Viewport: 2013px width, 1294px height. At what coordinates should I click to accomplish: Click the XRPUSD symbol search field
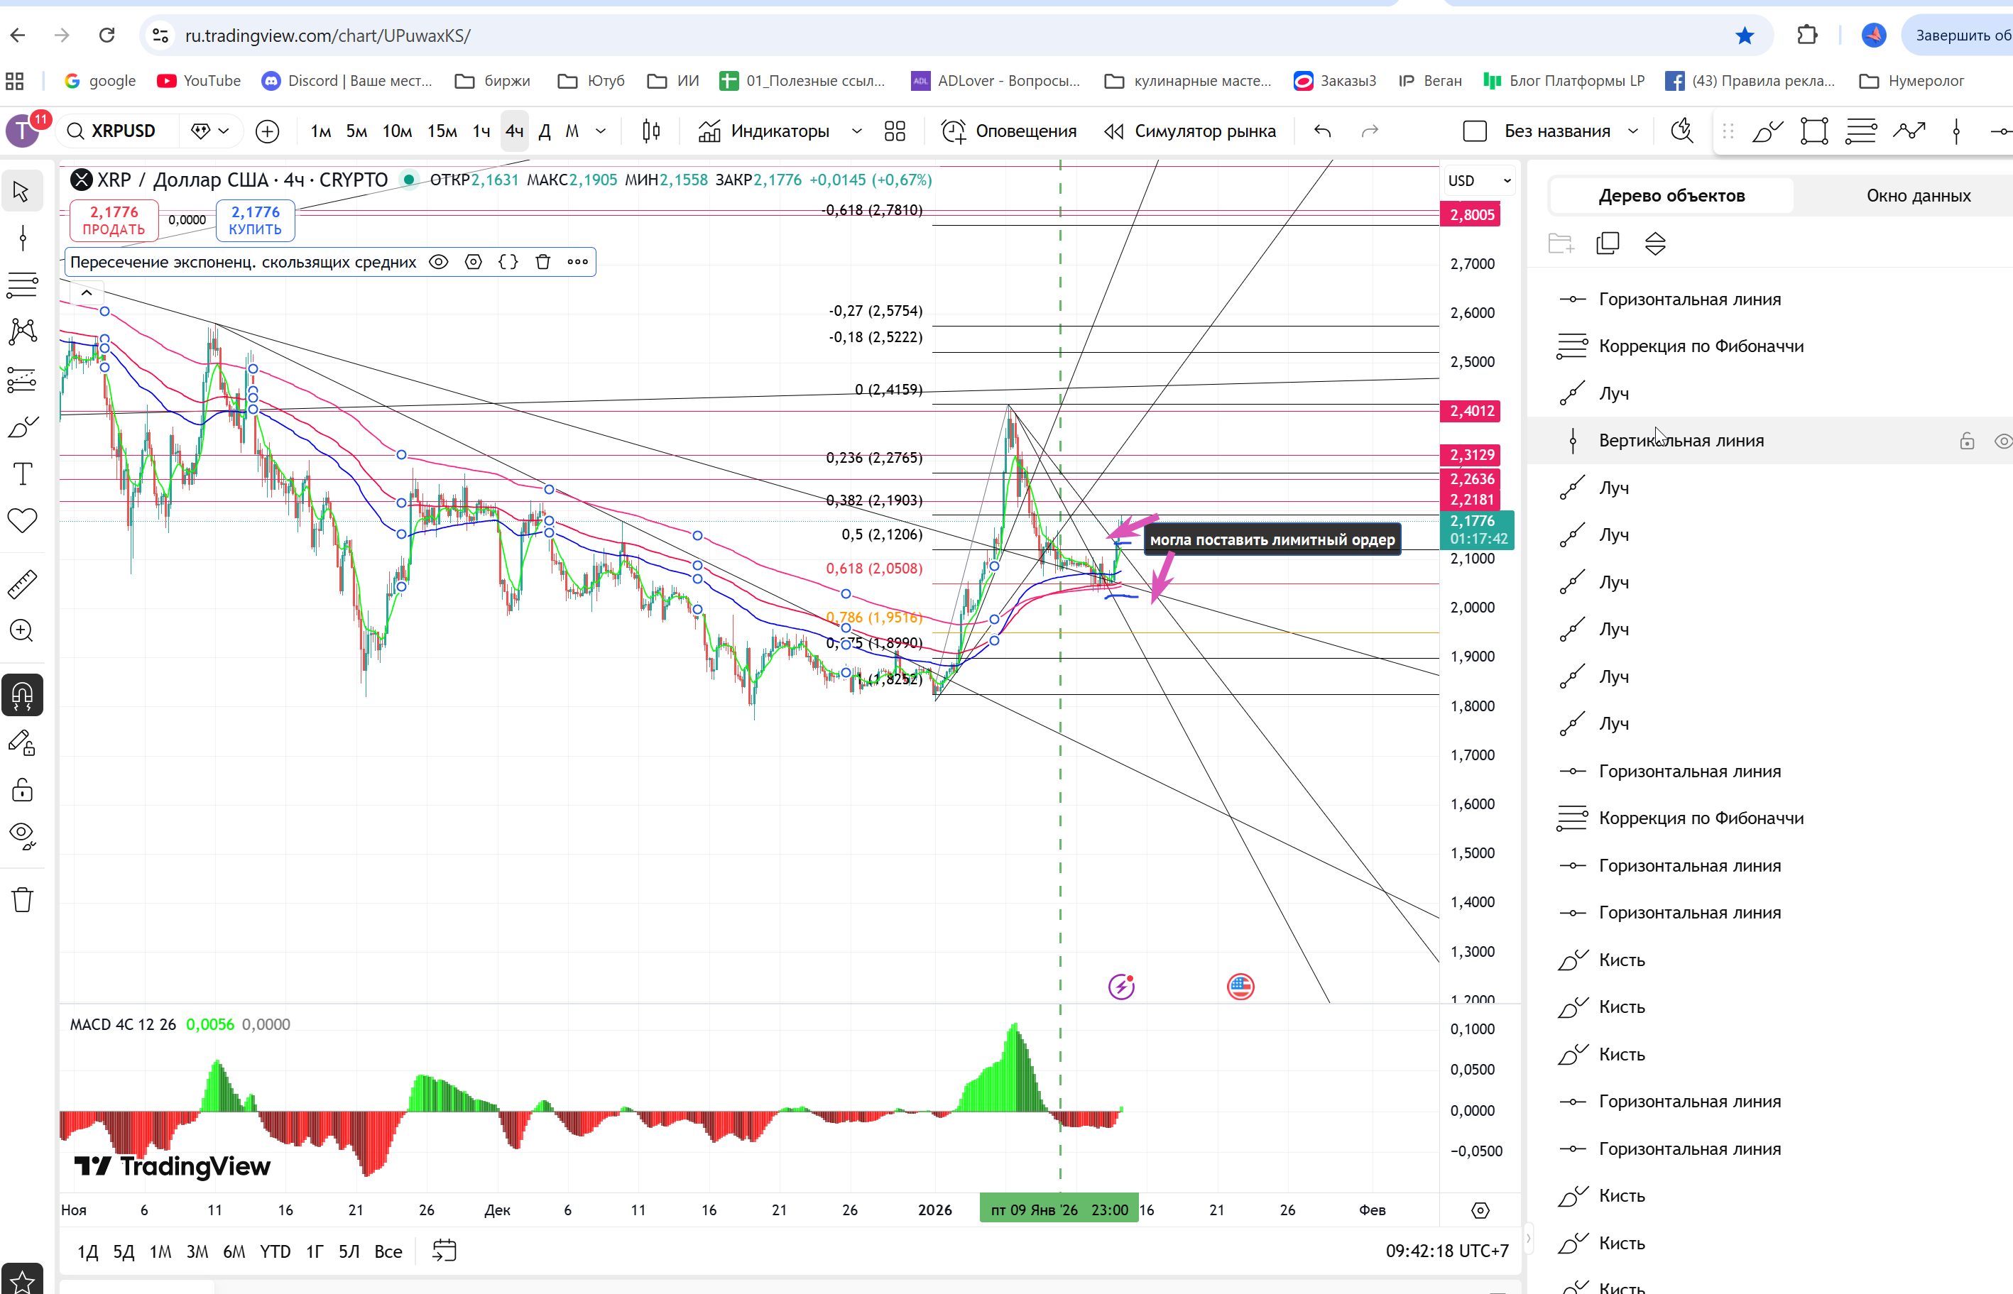[x=123, y=131]
